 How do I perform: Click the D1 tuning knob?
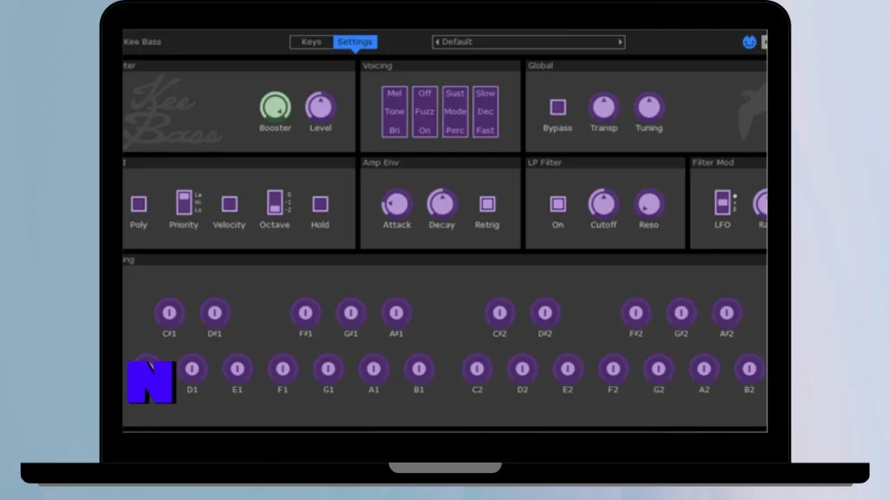192,369
